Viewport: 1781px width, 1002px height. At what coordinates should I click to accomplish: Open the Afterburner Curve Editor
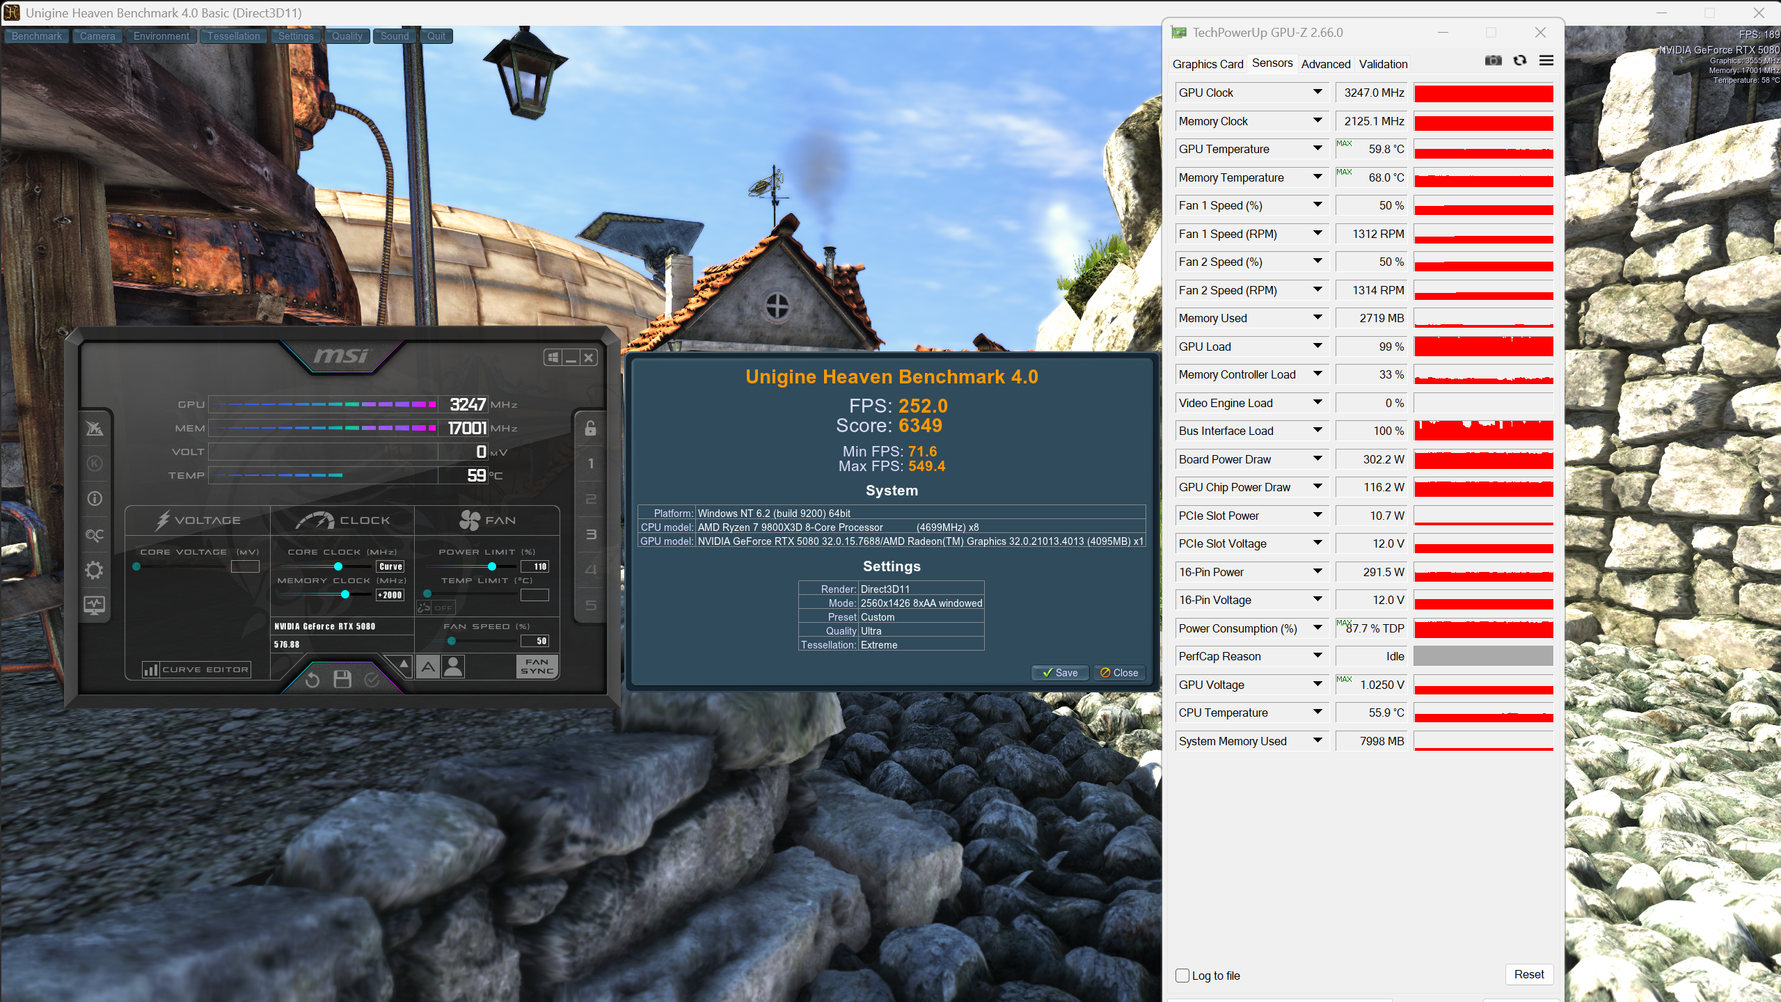point(196,669)
